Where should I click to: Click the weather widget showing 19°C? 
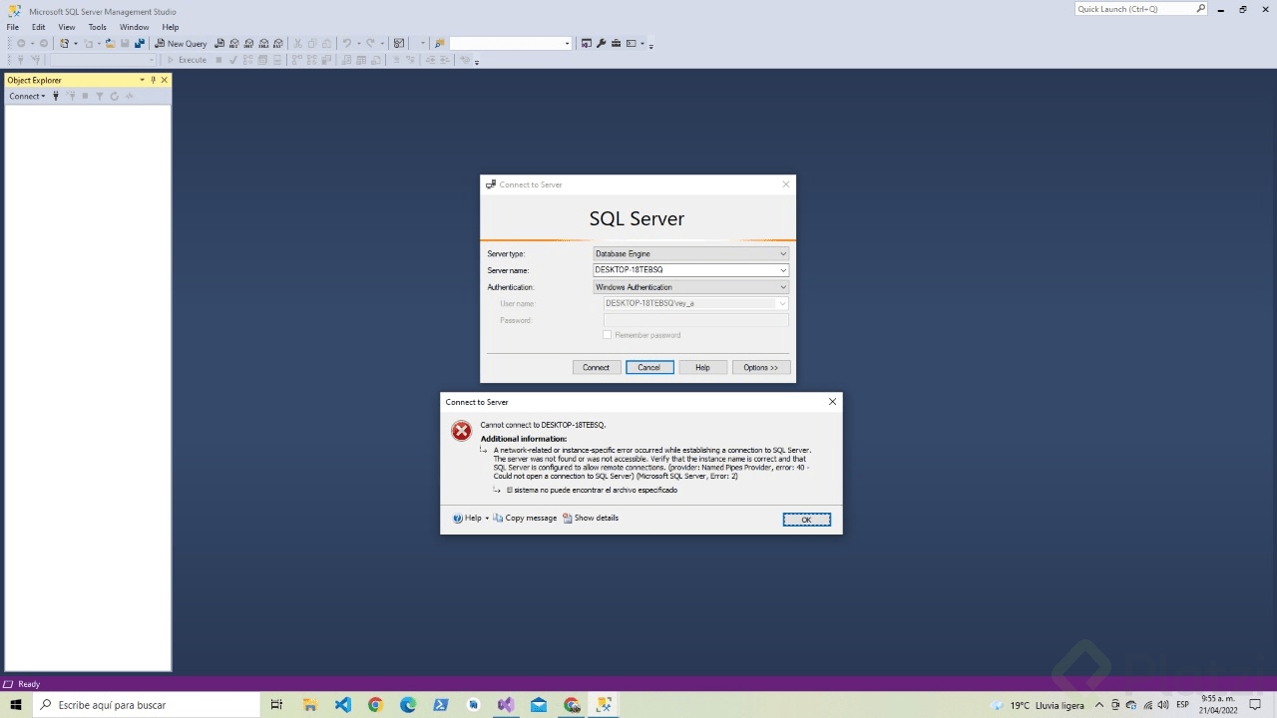pos(1039,705)
